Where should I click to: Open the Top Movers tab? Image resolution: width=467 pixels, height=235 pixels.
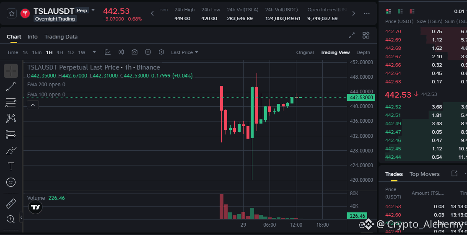424,174
